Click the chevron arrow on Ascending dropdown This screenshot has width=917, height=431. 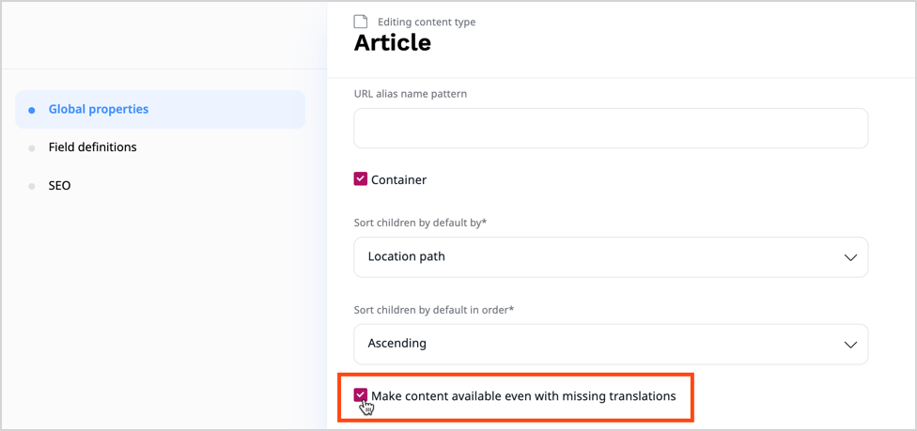coord(850,345)
